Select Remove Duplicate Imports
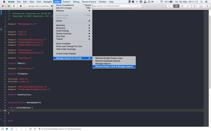 (114, 61)
